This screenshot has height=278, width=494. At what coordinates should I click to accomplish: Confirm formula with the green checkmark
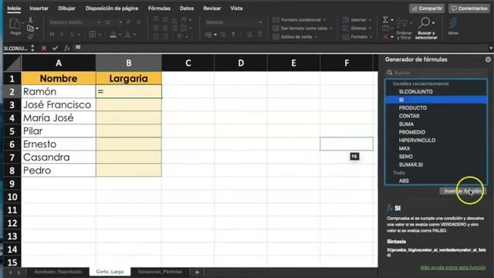point(55,48)
